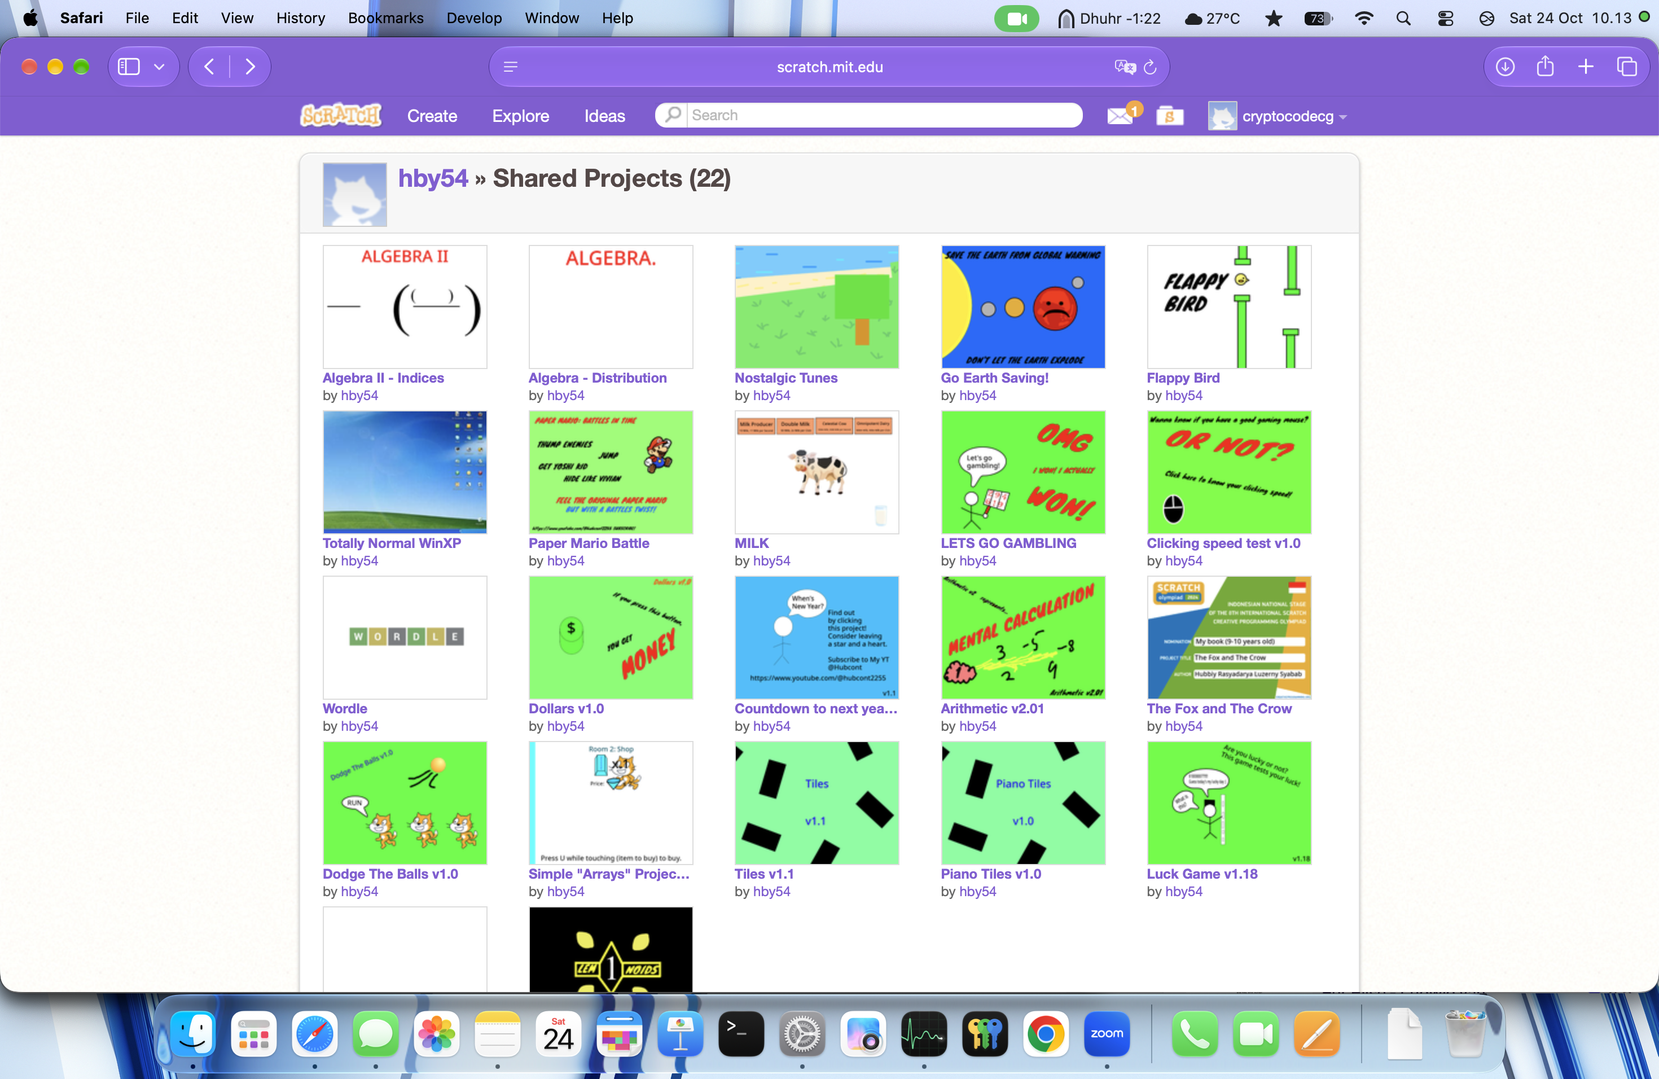Open Terminal from the Dock
This screenshot has width=1659, height=1079.
click(x=741, y=1033)
